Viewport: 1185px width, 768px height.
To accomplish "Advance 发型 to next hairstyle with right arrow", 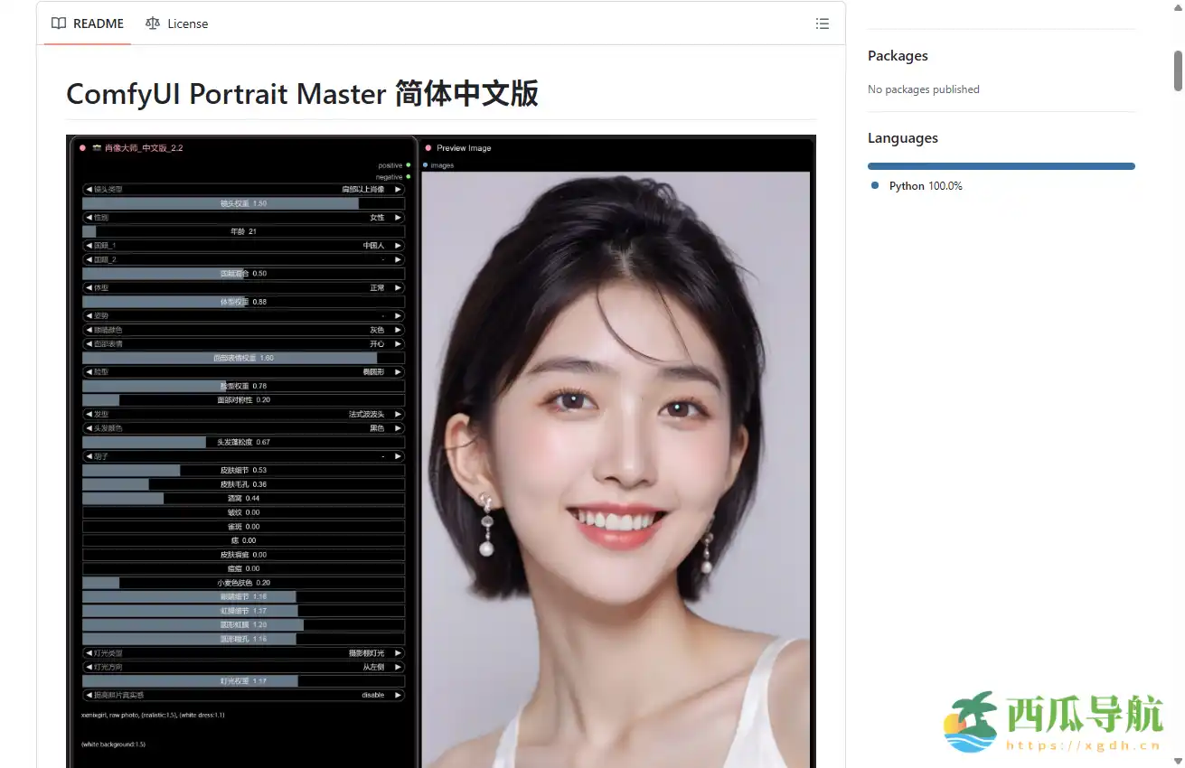I will click(x=398, y=414).
